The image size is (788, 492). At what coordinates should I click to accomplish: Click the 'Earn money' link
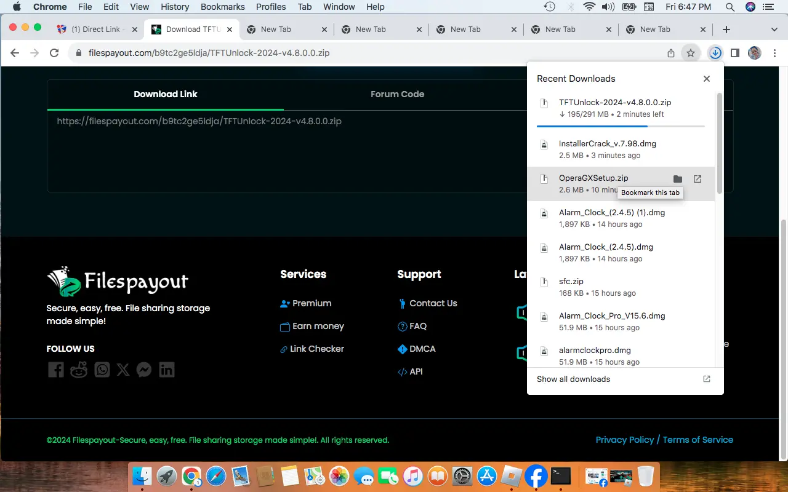[312, 326]
